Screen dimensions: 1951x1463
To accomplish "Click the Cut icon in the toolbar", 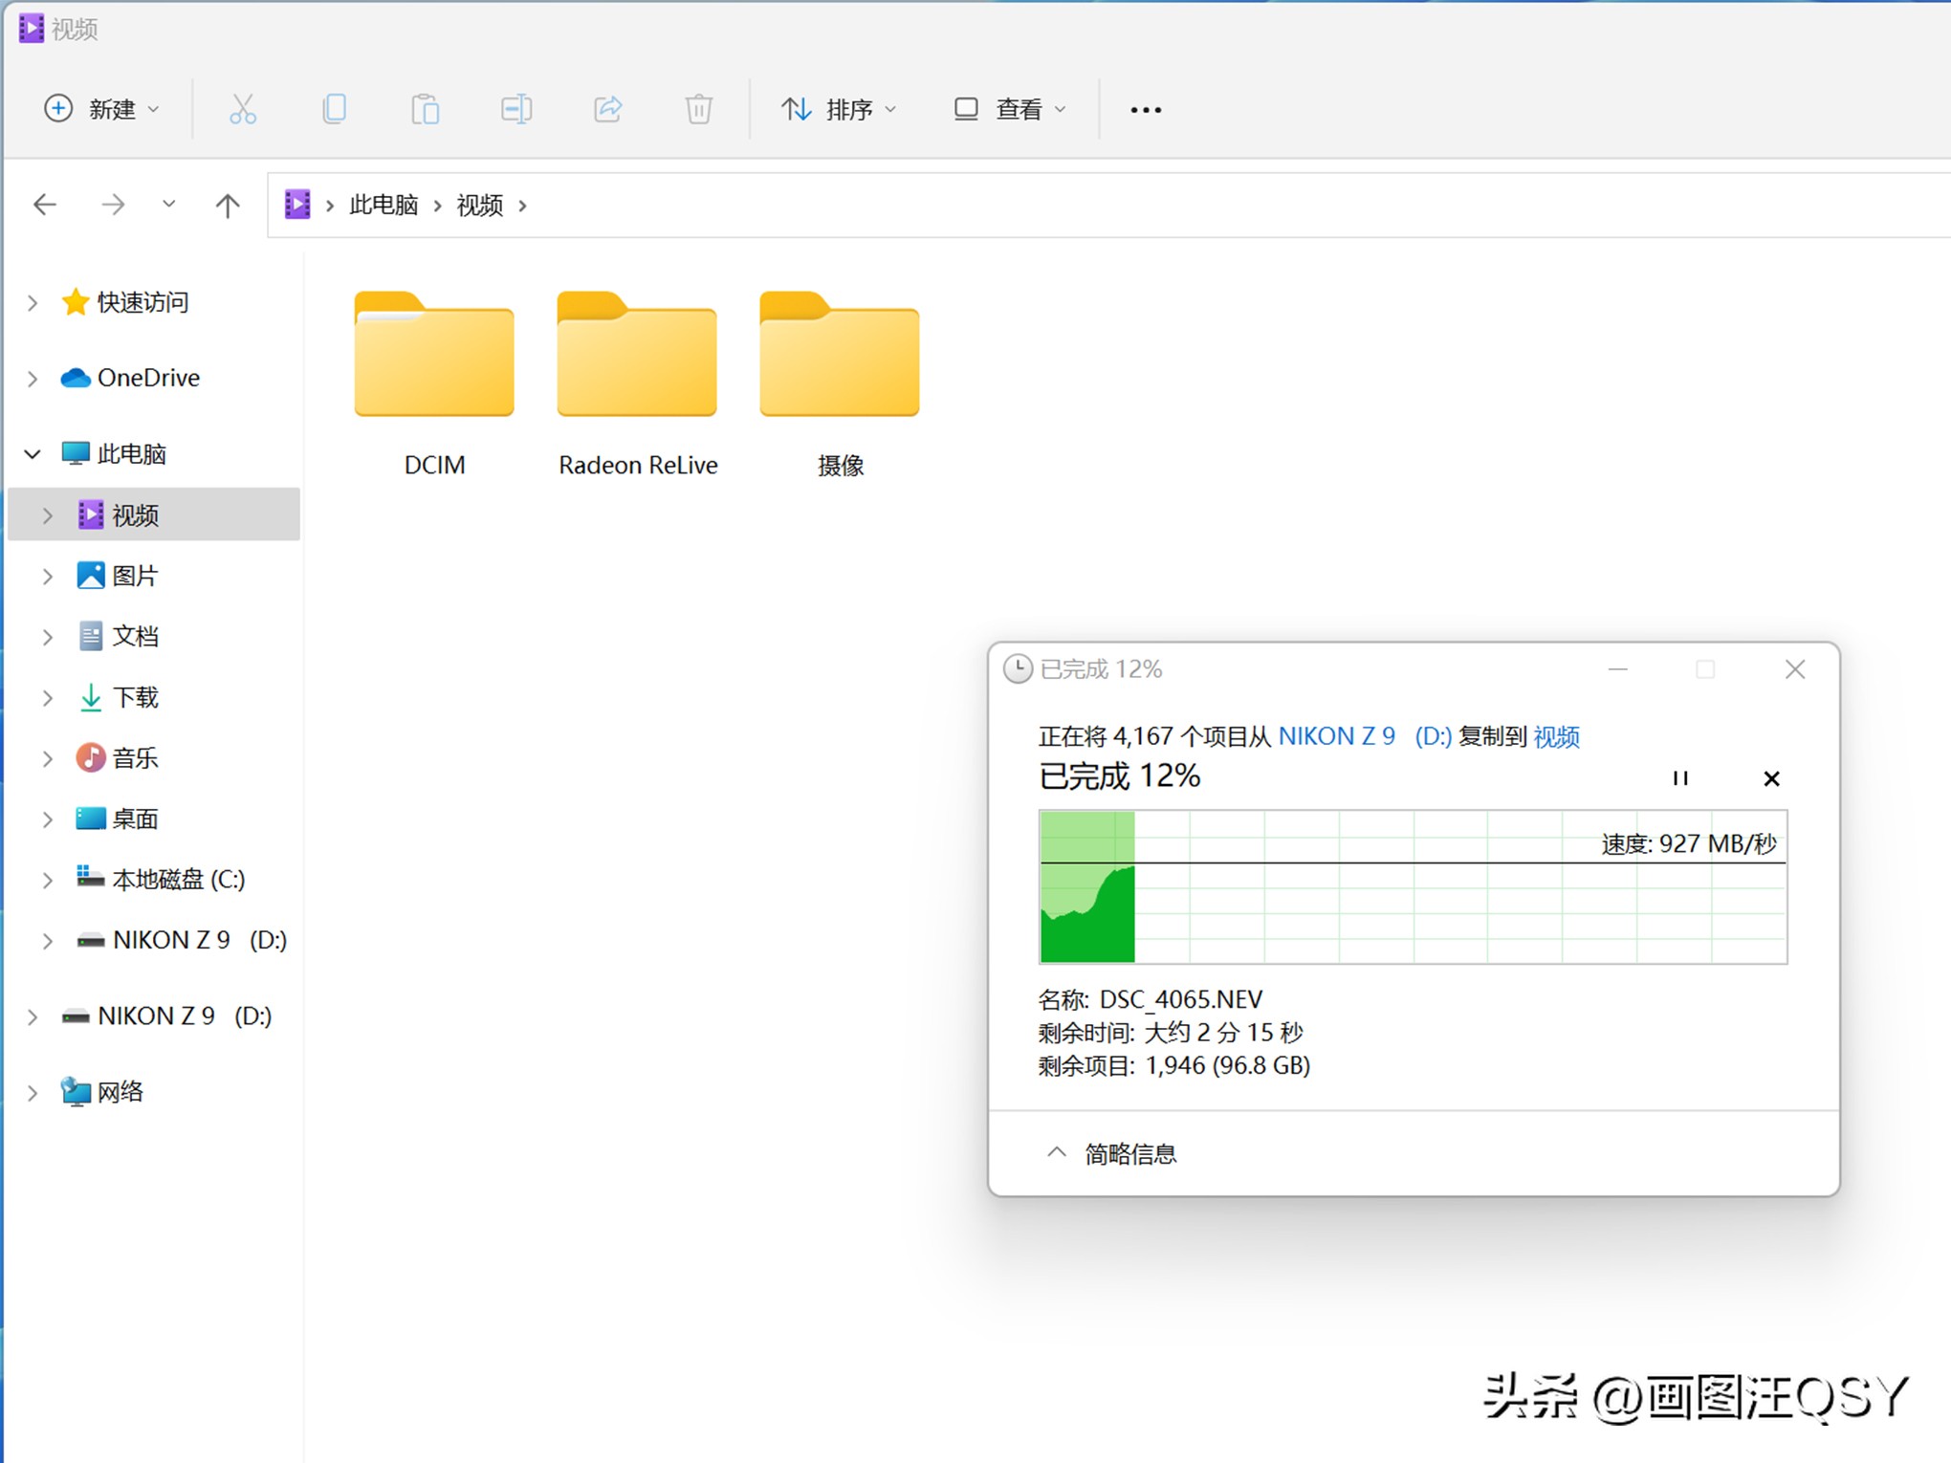I will (x=242, y=109).
